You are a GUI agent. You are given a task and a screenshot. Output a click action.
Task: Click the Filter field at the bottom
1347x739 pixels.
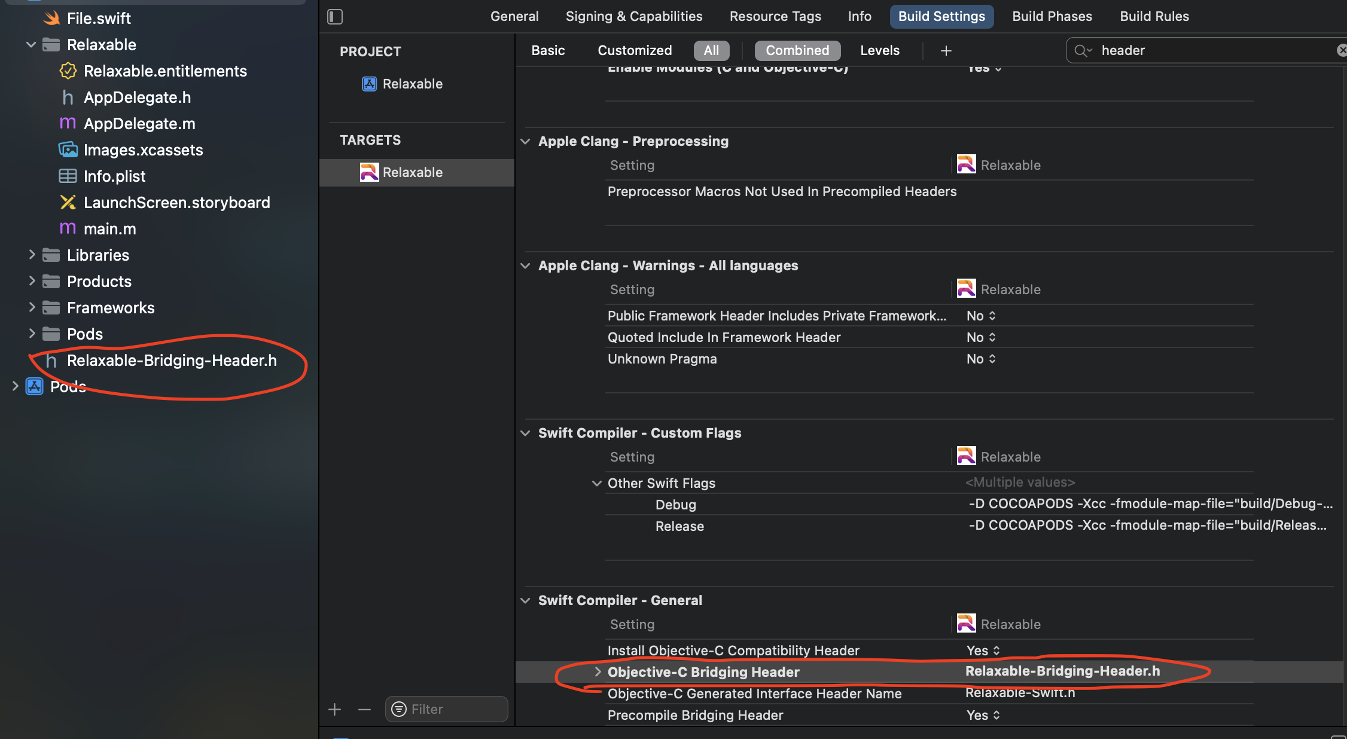point(446,709)
